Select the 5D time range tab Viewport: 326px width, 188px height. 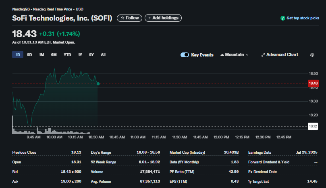[x=29, y=54]
